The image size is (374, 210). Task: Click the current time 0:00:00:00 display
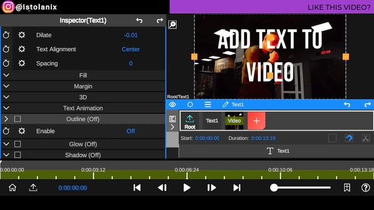point(72,188)
